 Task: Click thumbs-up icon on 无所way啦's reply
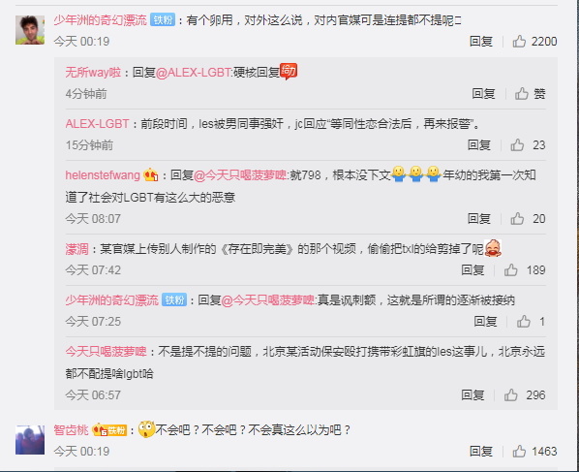pyautogui.click(x=522, y=93)
